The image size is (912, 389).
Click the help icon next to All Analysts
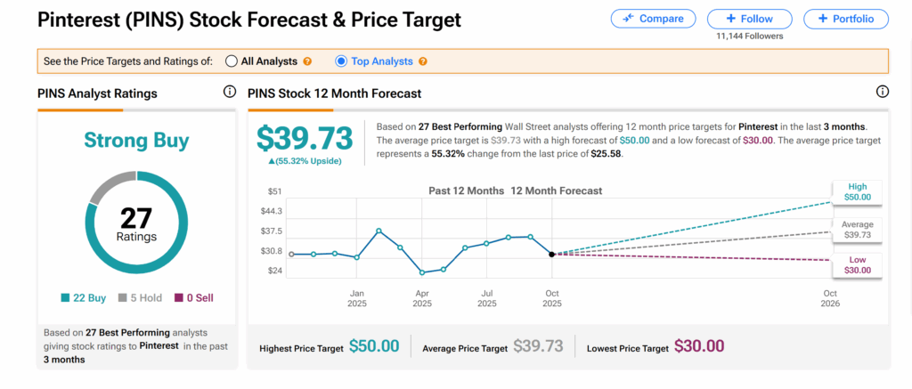[x=307, y=61]
